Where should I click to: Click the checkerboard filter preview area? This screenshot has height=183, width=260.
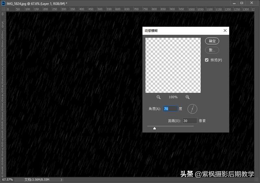173,65
